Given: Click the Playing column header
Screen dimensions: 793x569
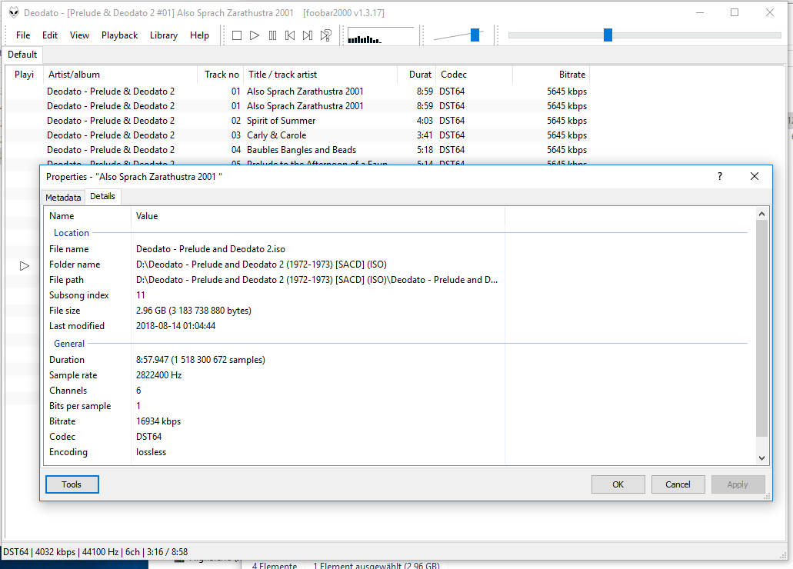Looking at the screenshot, I should point(25,75).
